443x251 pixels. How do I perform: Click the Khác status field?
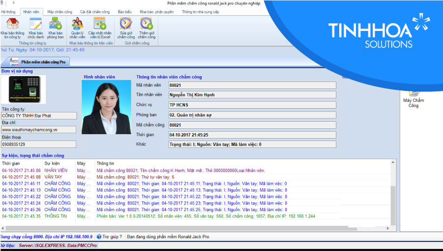pos(252,144)
